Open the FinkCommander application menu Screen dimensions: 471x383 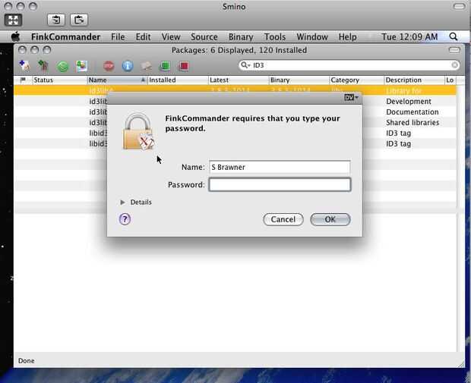coord(65,37)
